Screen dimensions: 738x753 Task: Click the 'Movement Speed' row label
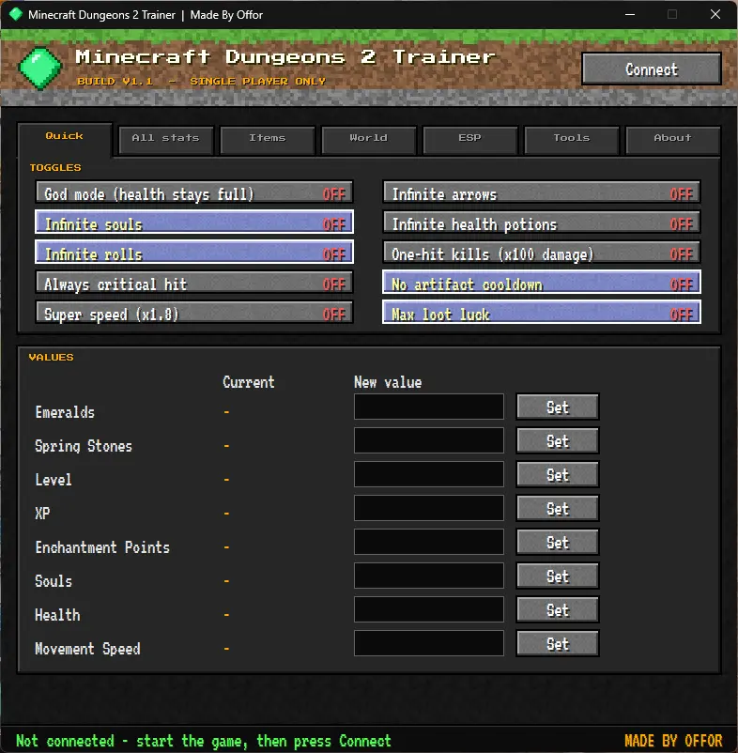pyautogui.click(x=87, y=648)
